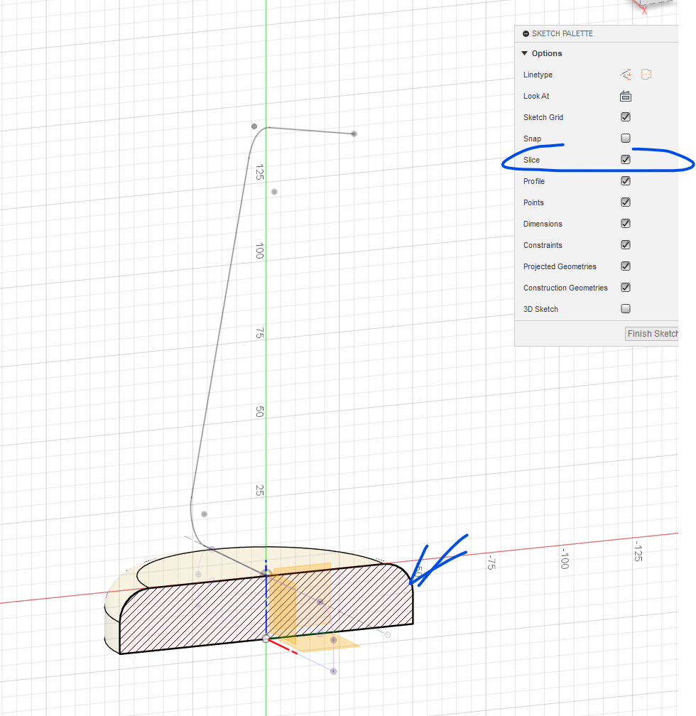Toggle Projected Geometries checkbox
Image resolution: width=696 pixels, height=716 pixels.
[626, 266]
